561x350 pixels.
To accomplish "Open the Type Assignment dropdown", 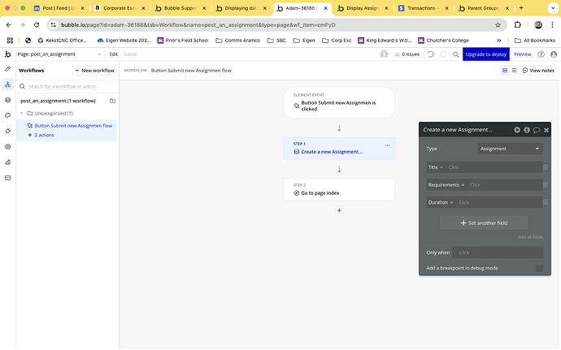I will (x=510, y=149).
